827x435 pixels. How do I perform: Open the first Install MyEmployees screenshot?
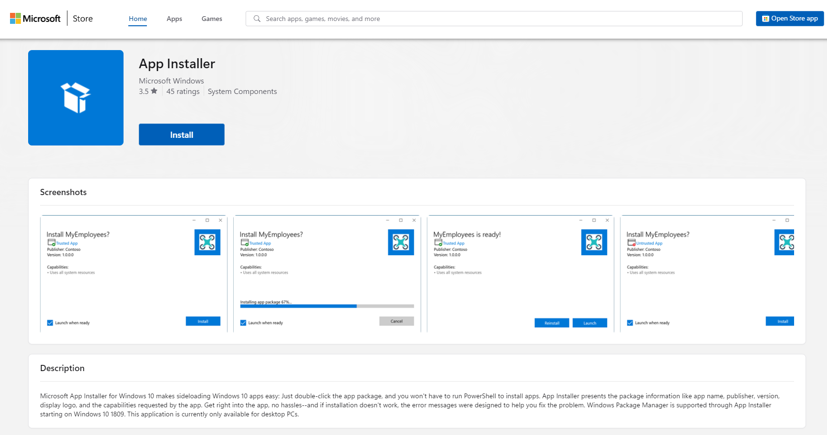point(134,274)
